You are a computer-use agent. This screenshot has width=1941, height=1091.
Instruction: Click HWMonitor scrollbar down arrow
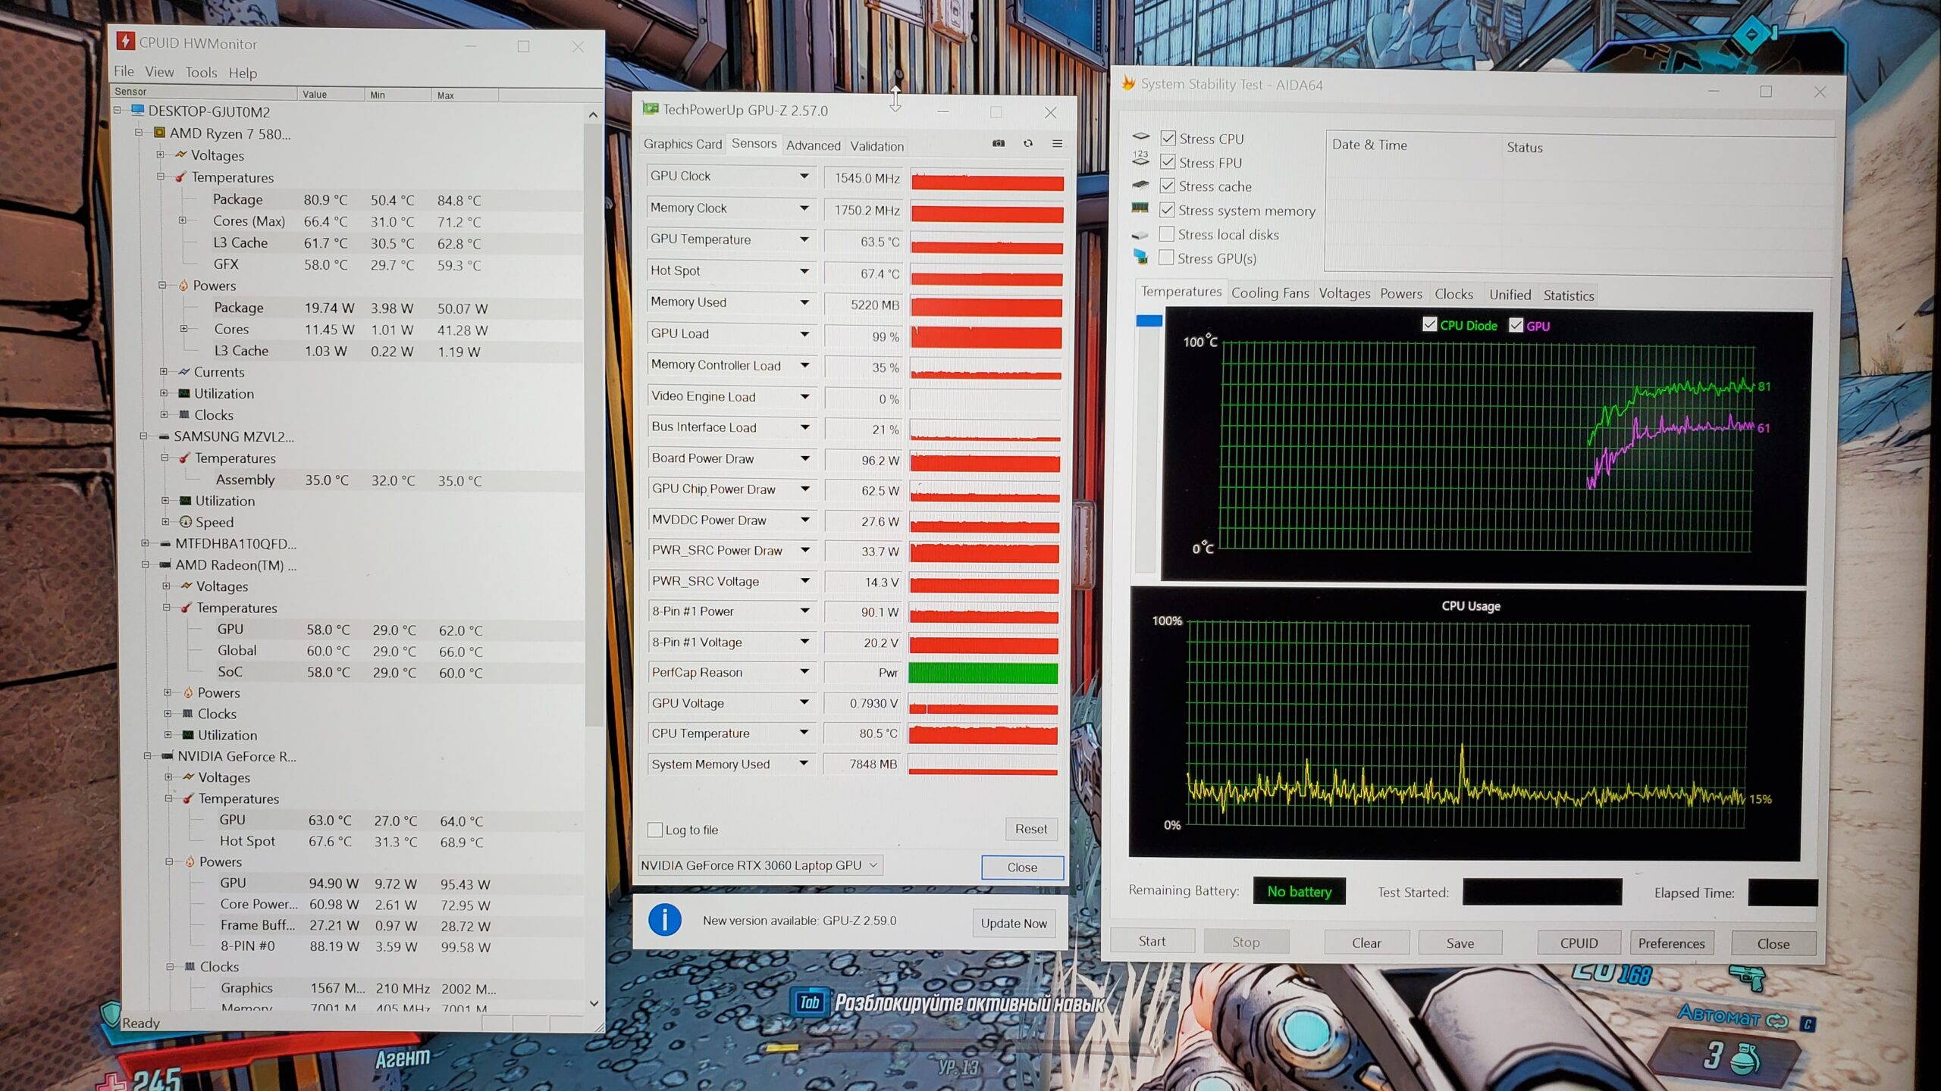tap(594, 1003)
